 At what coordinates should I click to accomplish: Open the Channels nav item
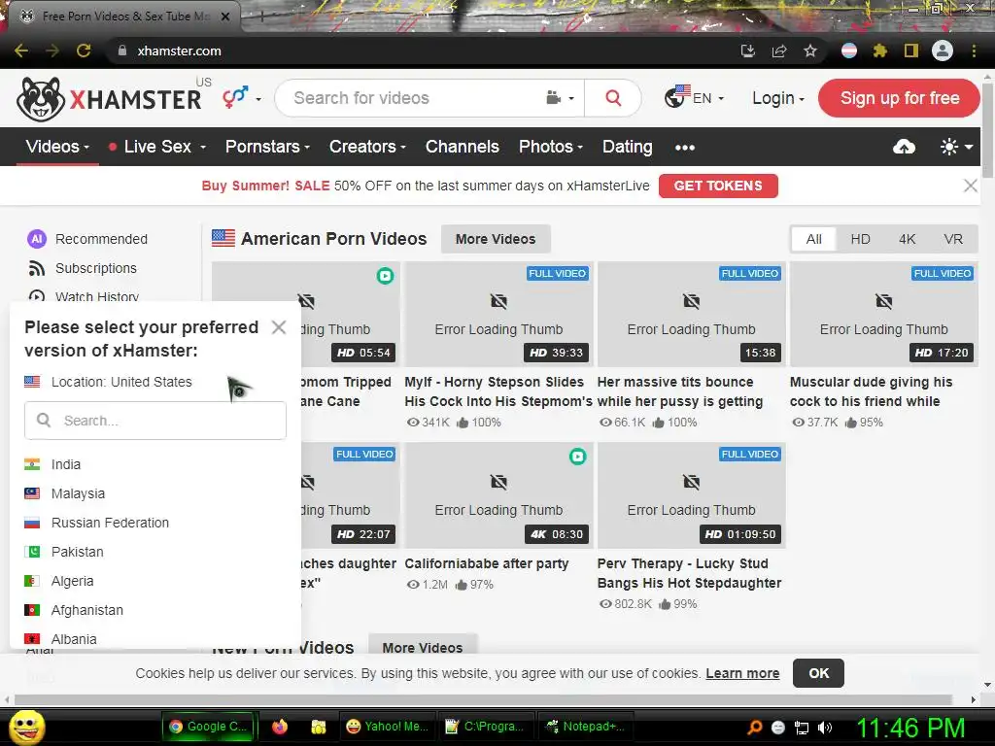coord(462,147)
